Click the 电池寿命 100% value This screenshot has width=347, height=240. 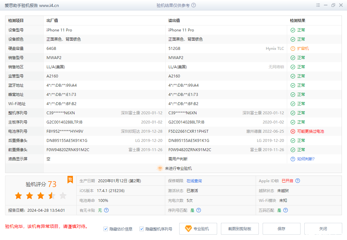[x=103, y=201]
